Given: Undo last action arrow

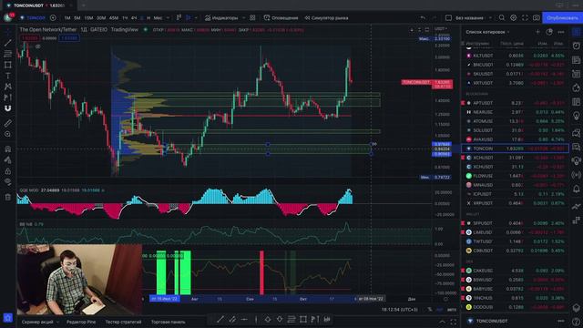Looking at the screenshot, I should (x=423, y=18).
